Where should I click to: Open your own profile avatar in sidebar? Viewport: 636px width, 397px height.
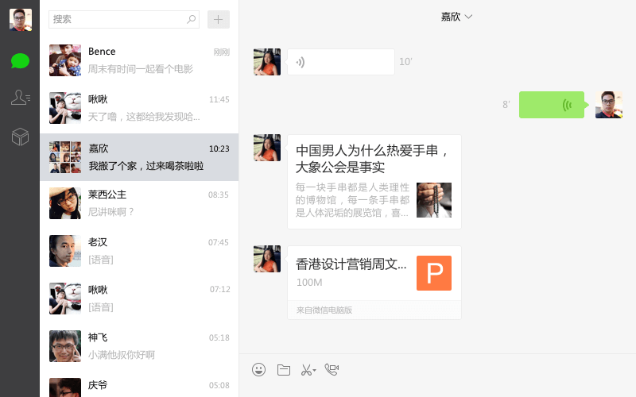pos(21,20)
